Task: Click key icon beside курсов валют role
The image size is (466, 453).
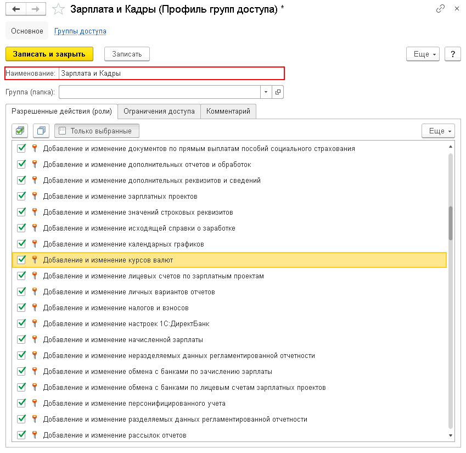Action: tap(35, 260)
